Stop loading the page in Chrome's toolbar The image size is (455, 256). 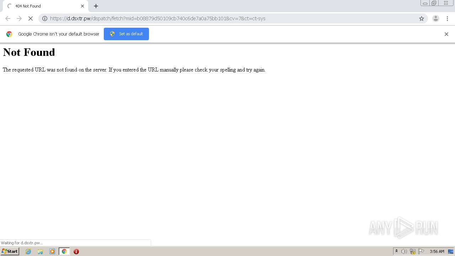pyautogui.click(x=31, y=18)
